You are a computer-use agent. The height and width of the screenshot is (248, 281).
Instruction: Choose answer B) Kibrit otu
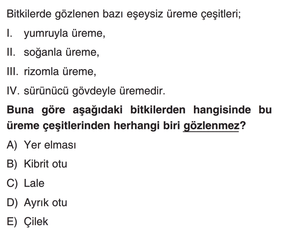(x=37, y=164)
